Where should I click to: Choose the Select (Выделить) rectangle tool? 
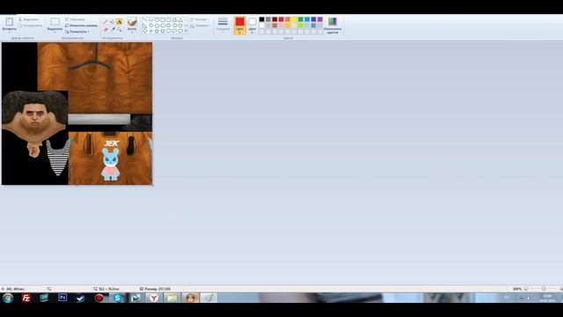(x=55, y=22)
